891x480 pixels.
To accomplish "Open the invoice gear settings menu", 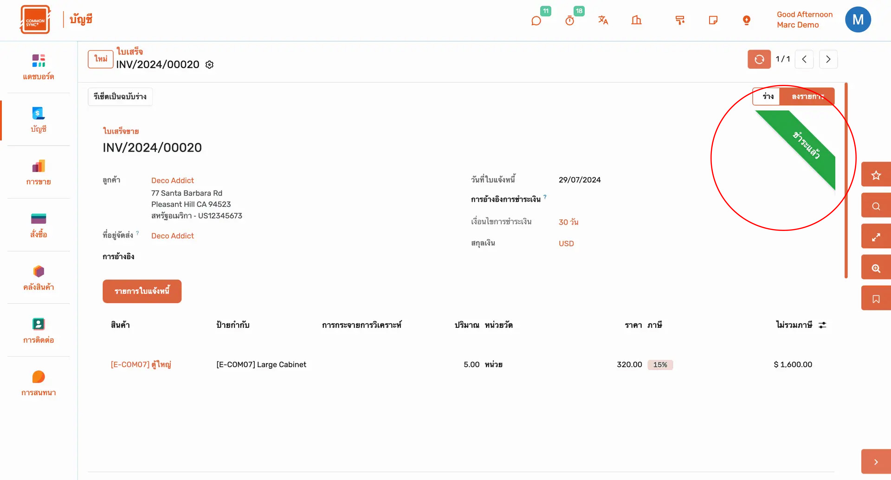I will 210,65.
